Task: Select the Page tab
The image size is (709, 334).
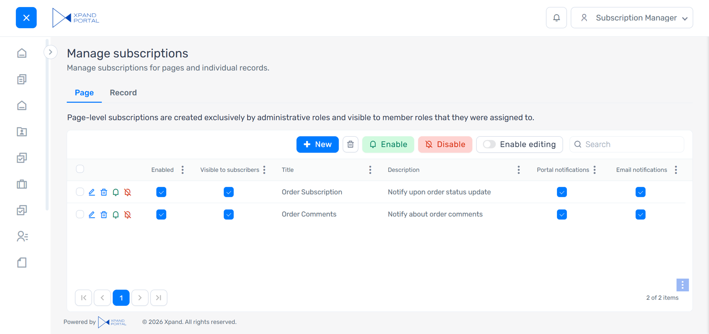Action: (x=84, y=93)
